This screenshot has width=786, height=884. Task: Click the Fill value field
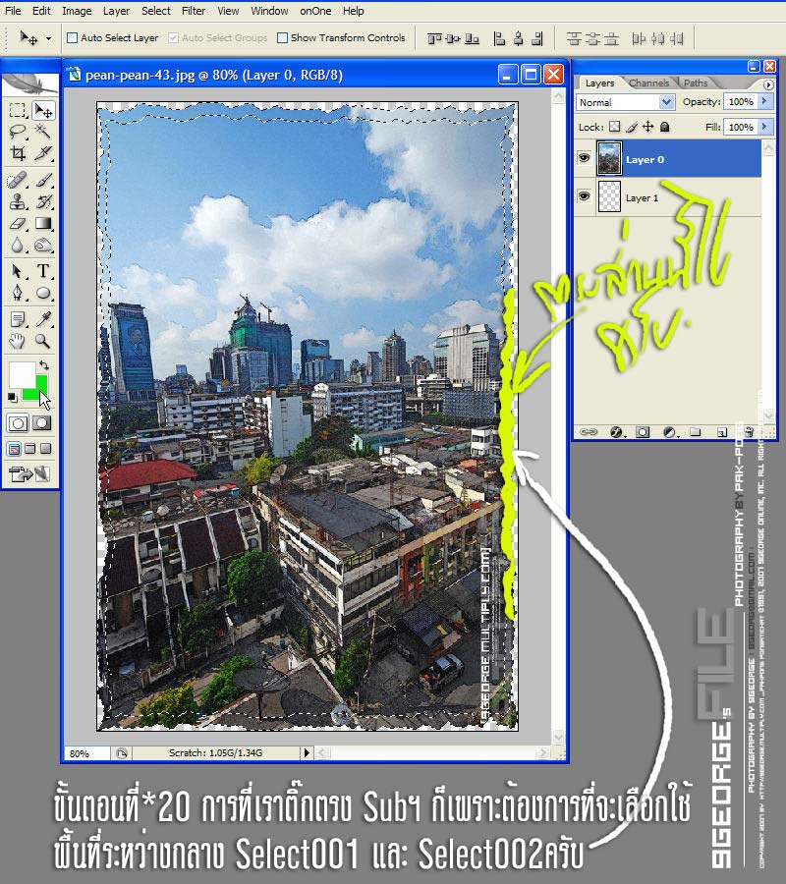click(x=741, y=127)
